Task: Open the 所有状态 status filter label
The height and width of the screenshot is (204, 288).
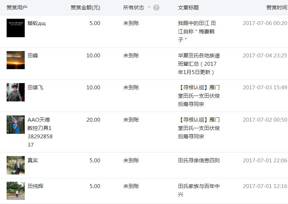Action: coord(133,8)
